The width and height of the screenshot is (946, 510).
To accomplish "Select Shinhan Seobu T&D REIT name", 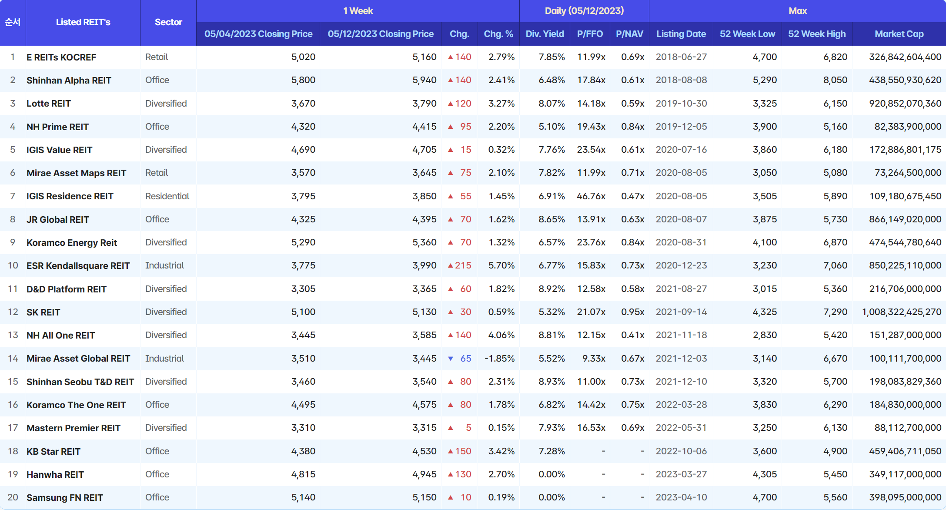I will coord(80,382).
